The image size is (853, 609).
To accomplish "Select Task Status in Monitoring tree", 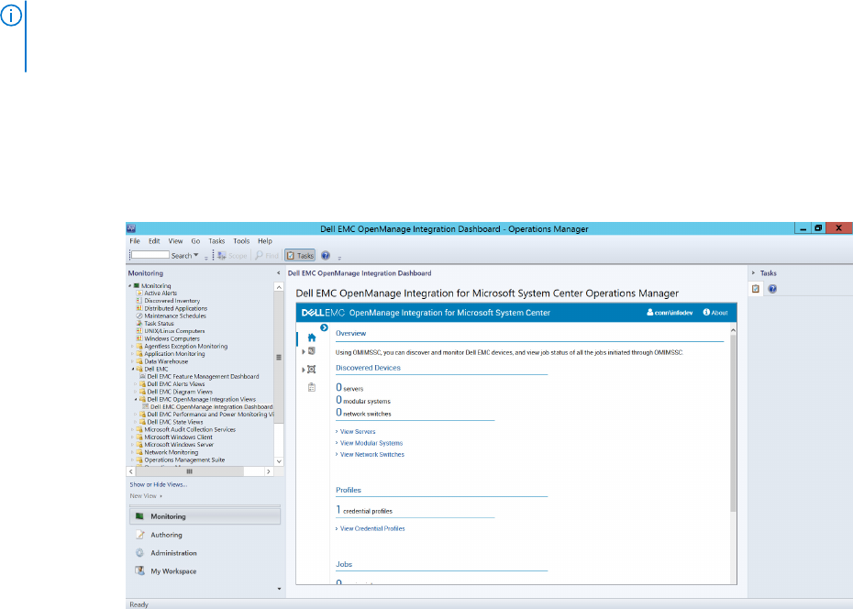I will [x=159, y=324].
